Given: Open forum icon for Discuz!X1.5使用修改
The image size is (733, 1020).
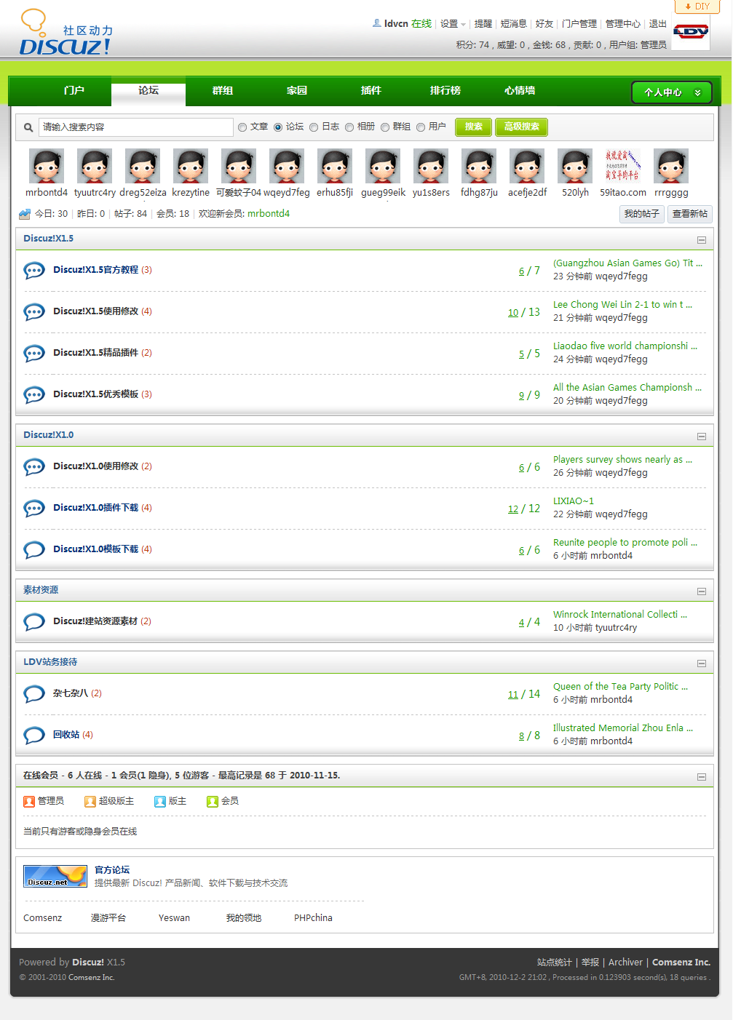Looking at the screenshot, I should [34, 312].
